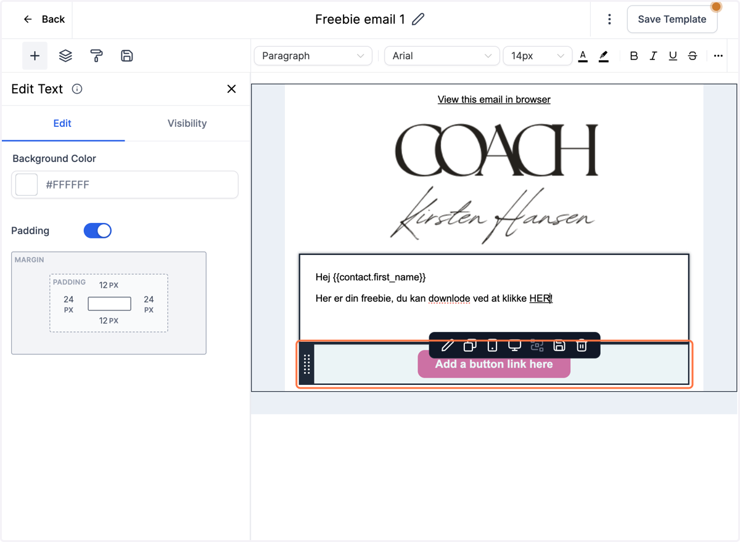Image resolution: width=740 pixels, height=542 pixels.
Task: Click the drag handle dots on button block
Action: (306, 365)
